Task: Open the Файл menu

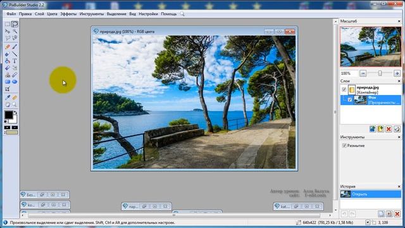Action: tap(11, 14)
